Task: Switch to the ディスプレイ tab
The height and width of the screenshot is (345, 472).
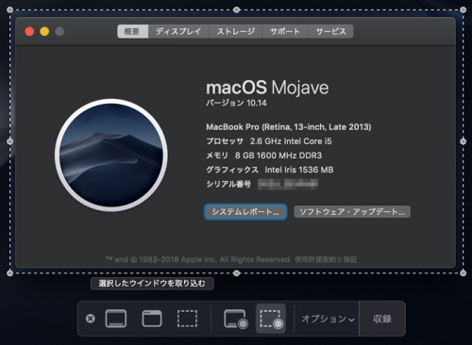Action: click(178, 31)
